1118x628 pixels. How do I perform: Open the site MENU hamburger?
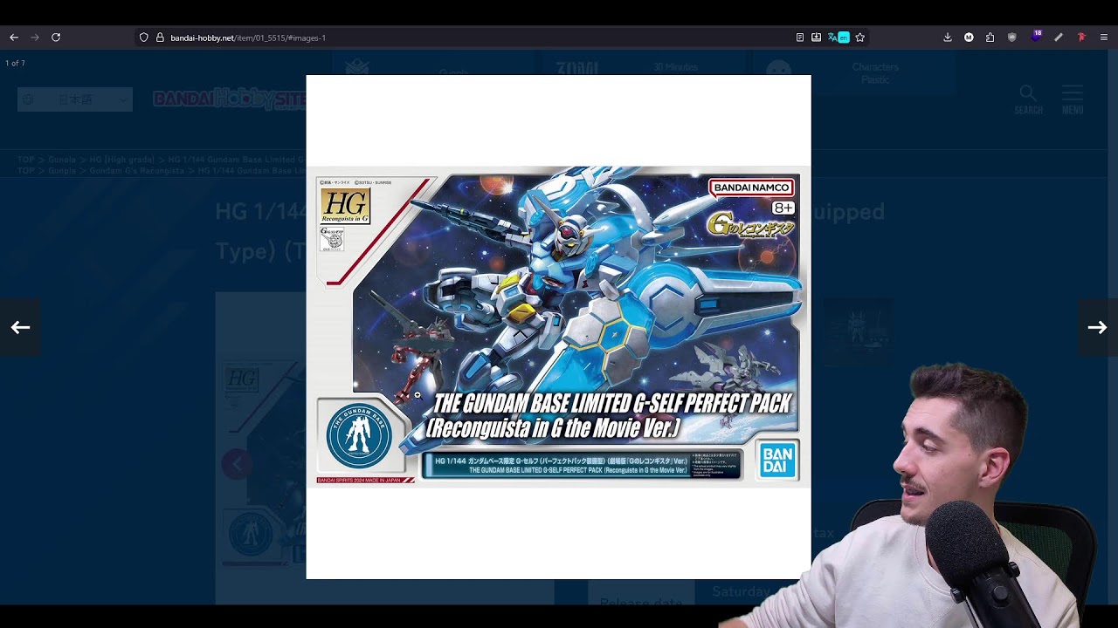1073,99
